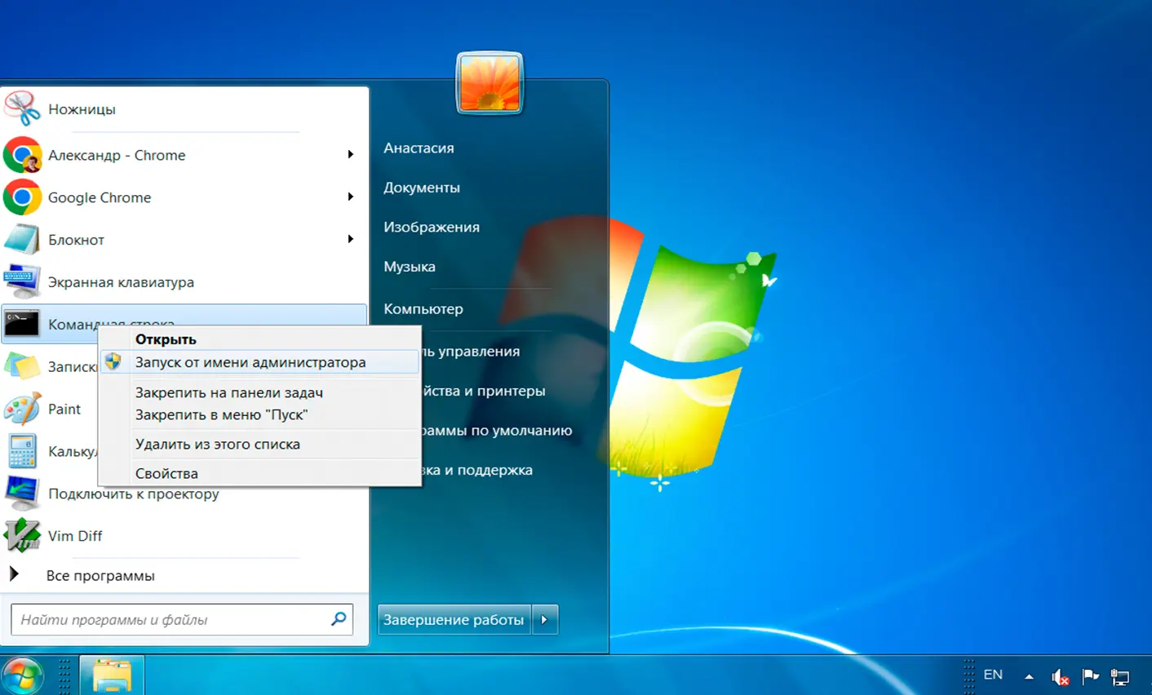
Task: Open the Документы link
Action: coord(422,188)
